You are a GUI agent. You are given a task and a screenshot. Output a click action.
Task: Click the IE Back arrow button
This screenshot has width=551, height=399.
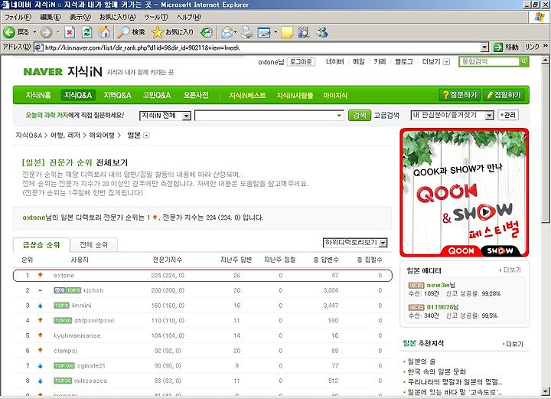[9, 32]
